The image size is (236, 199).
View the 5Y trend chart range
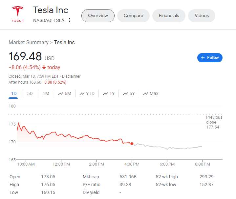(129, 93)
